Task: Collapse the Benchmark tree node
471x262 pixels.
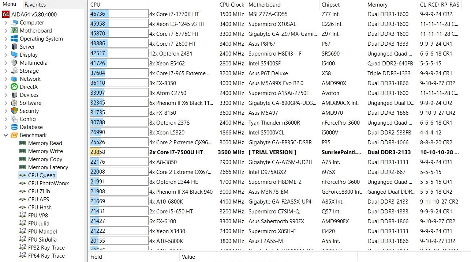Action: pos(5,135)
